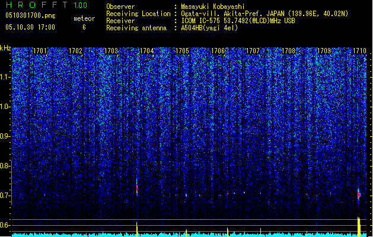Screen dimensions: 373x237
Task: Click the yellow intensity spike below 1704
Action: click(137, 229)
